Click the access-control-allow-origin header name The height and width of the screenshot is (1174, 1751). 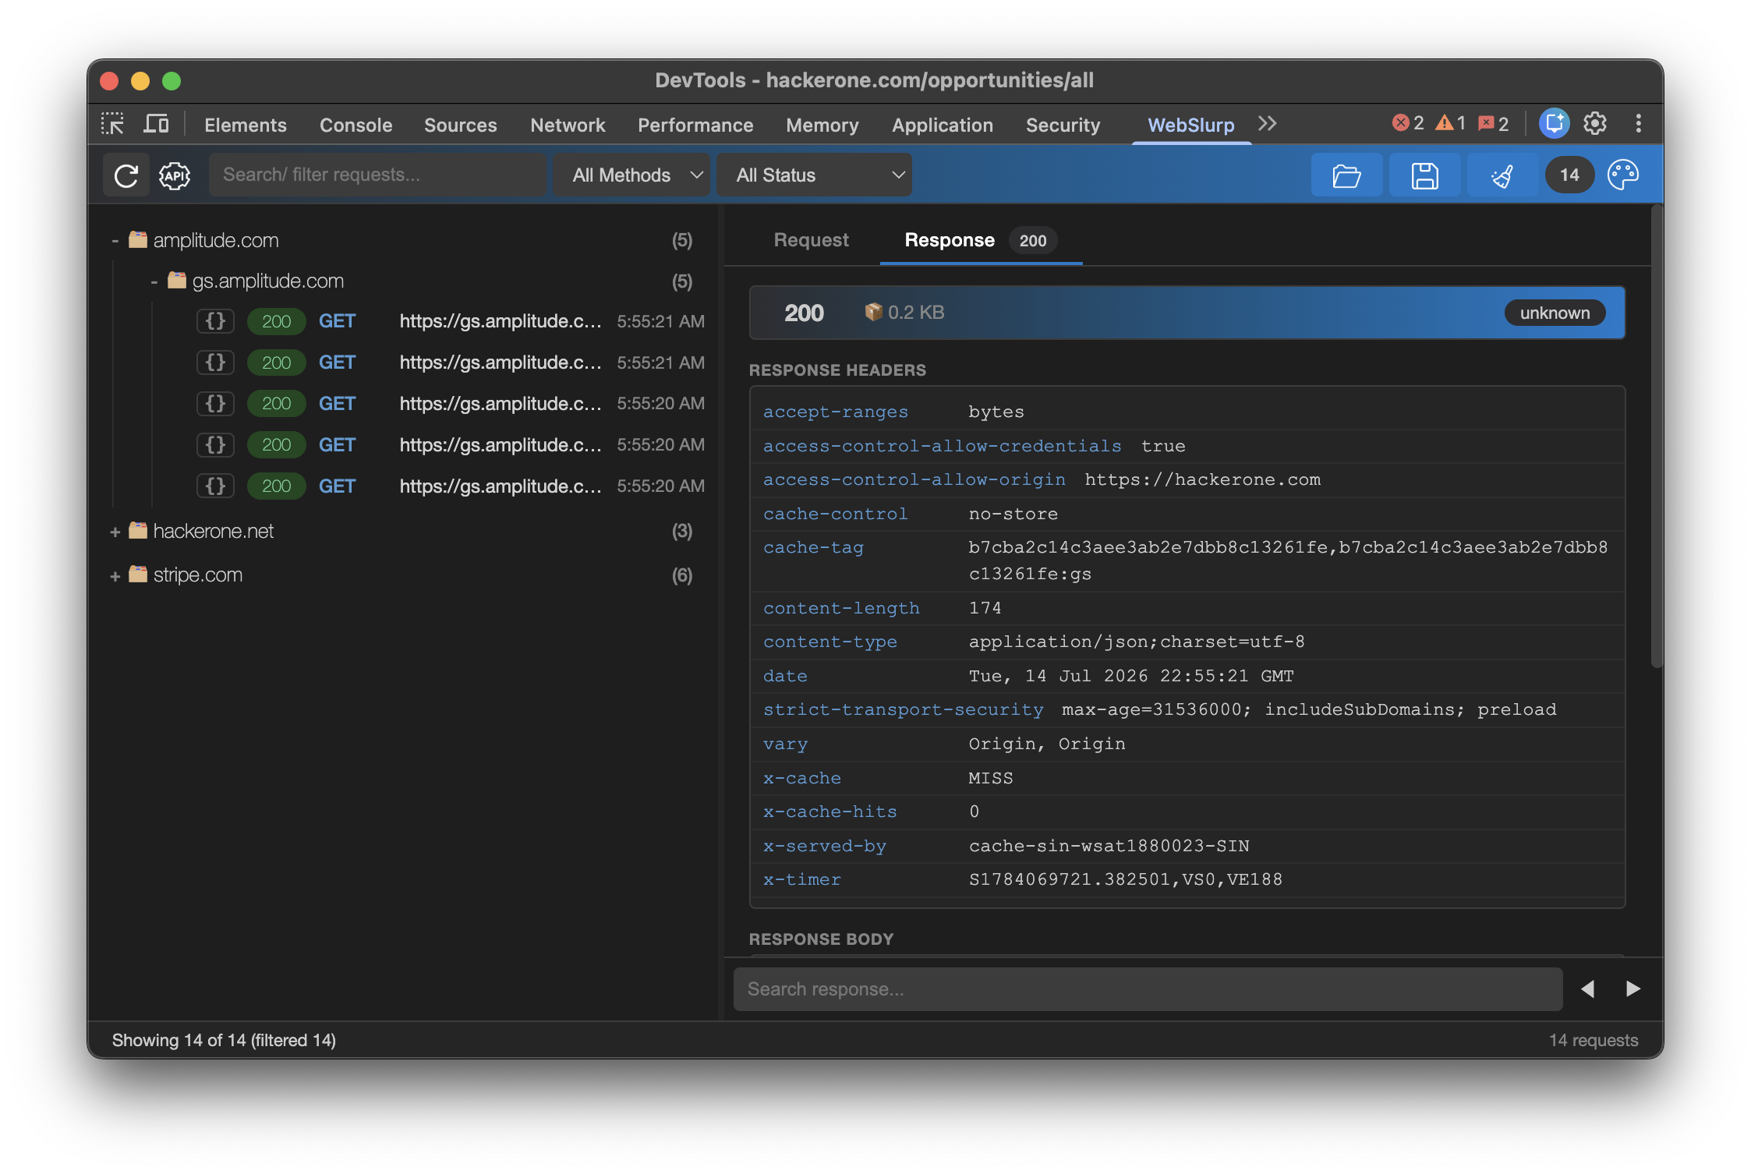pyautogui.click(x=914, y=479)
